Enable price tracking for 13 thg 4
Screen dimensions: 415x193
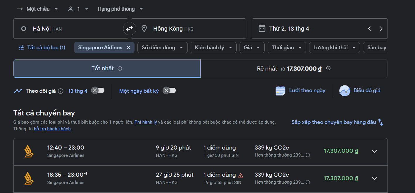coord(98,90)
